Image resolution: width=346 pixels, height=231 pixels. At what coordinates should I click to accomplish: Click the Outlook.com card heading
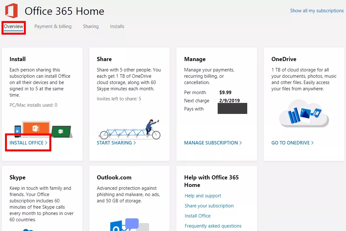[x=114, y=177]
